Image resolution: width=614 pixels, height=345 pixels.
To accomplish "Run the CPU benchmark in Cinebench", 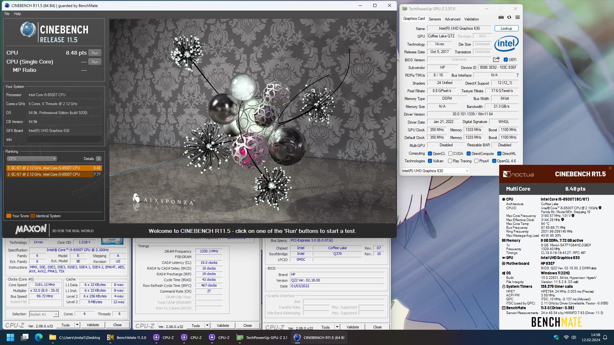I will tap(95, 53).
